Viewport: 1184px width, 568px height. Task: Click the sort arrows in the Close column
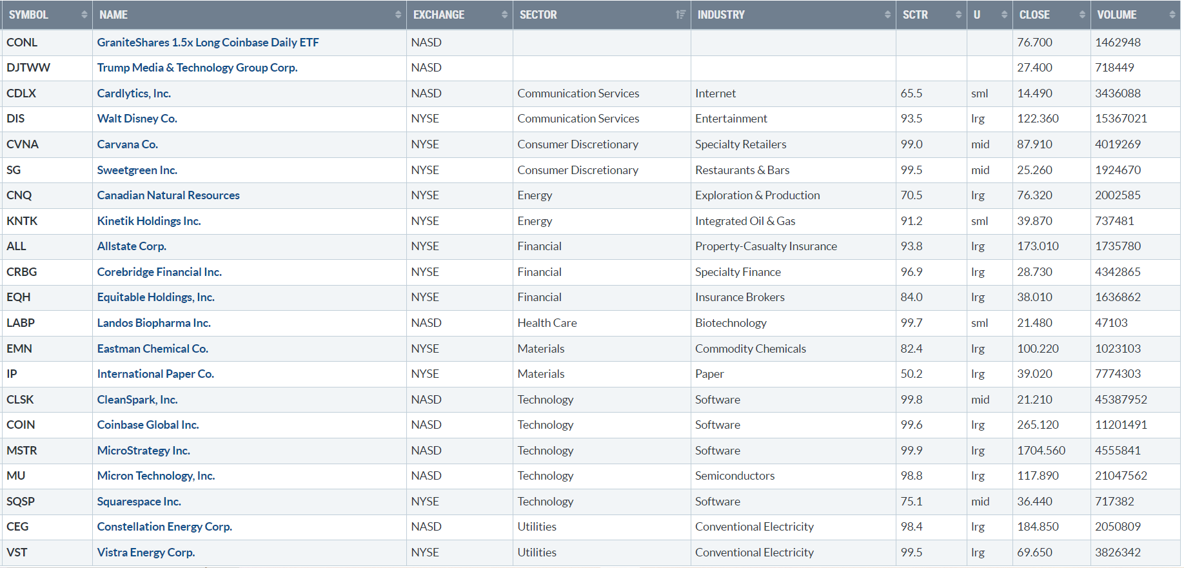click(x=1082, y=15)
